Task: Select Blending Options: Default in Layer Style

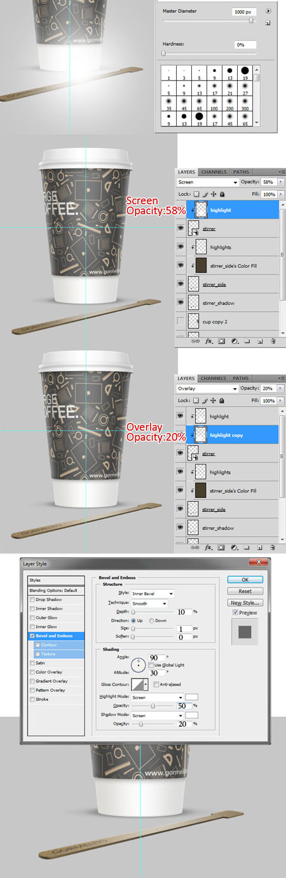Action: (x=55, y=590)
